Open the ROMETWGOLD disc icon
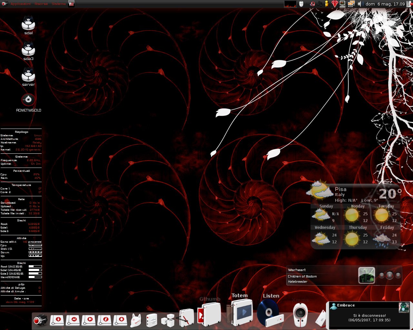 pos(28,100)
